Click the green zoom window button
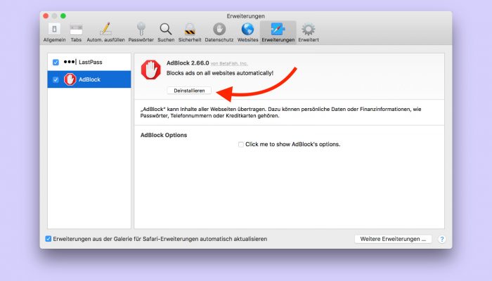The image size is (492, 281). pyautogui.click(x=63, y=15)
